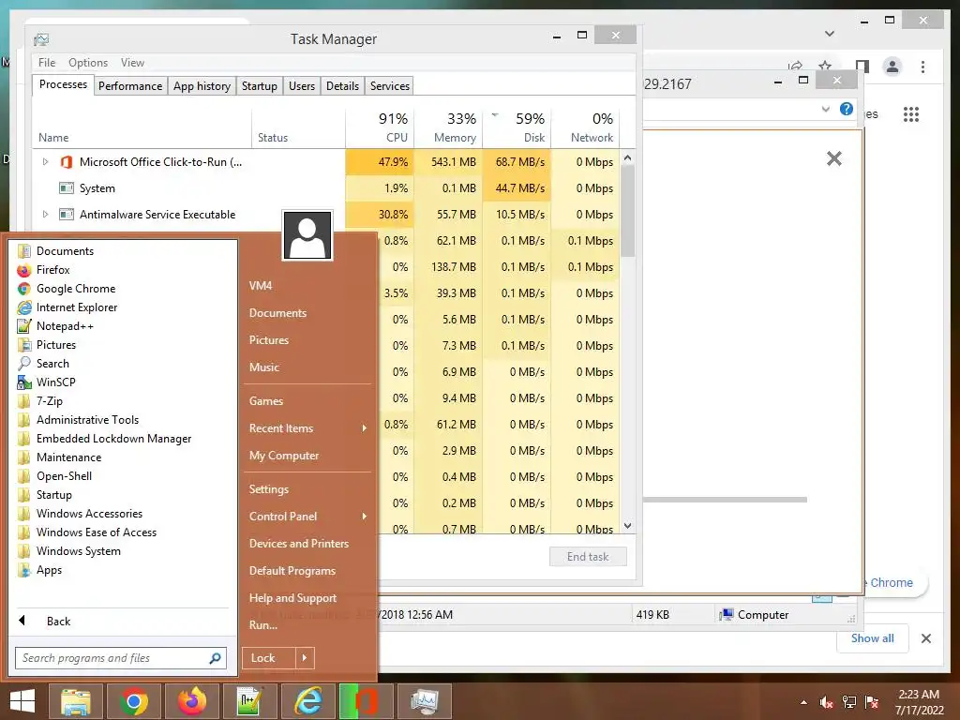960x720 pixels.
Task: Switch to the Services tab
Action: click(x=390, y=85)
